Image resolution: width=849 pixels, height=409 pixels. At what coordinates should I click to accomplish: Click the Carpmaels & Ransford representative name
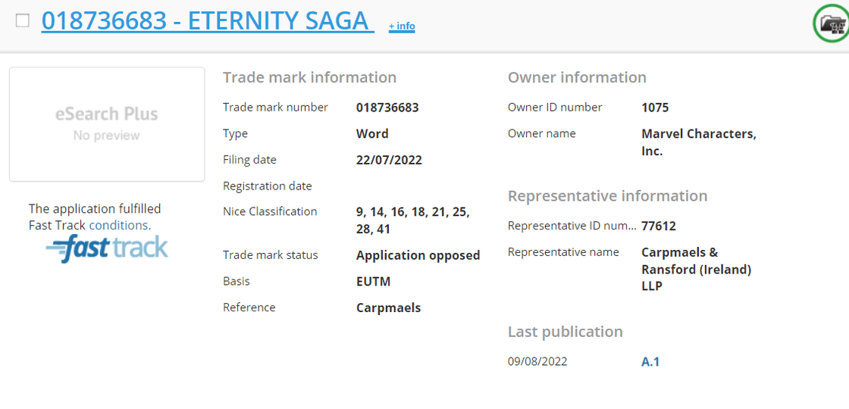point(696,269)
